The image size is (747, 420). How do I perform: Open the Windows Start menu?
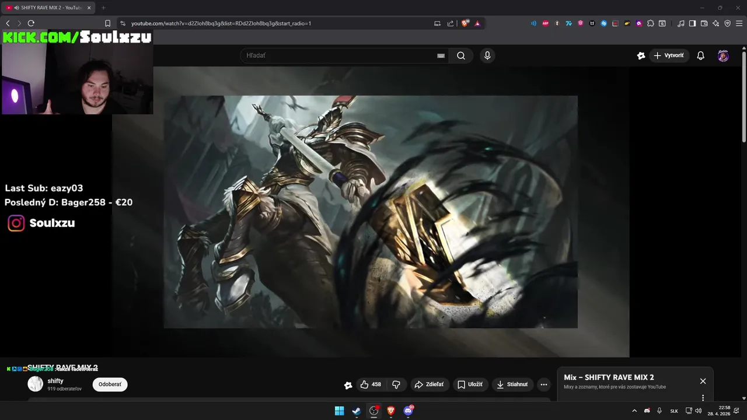[339, 411]
